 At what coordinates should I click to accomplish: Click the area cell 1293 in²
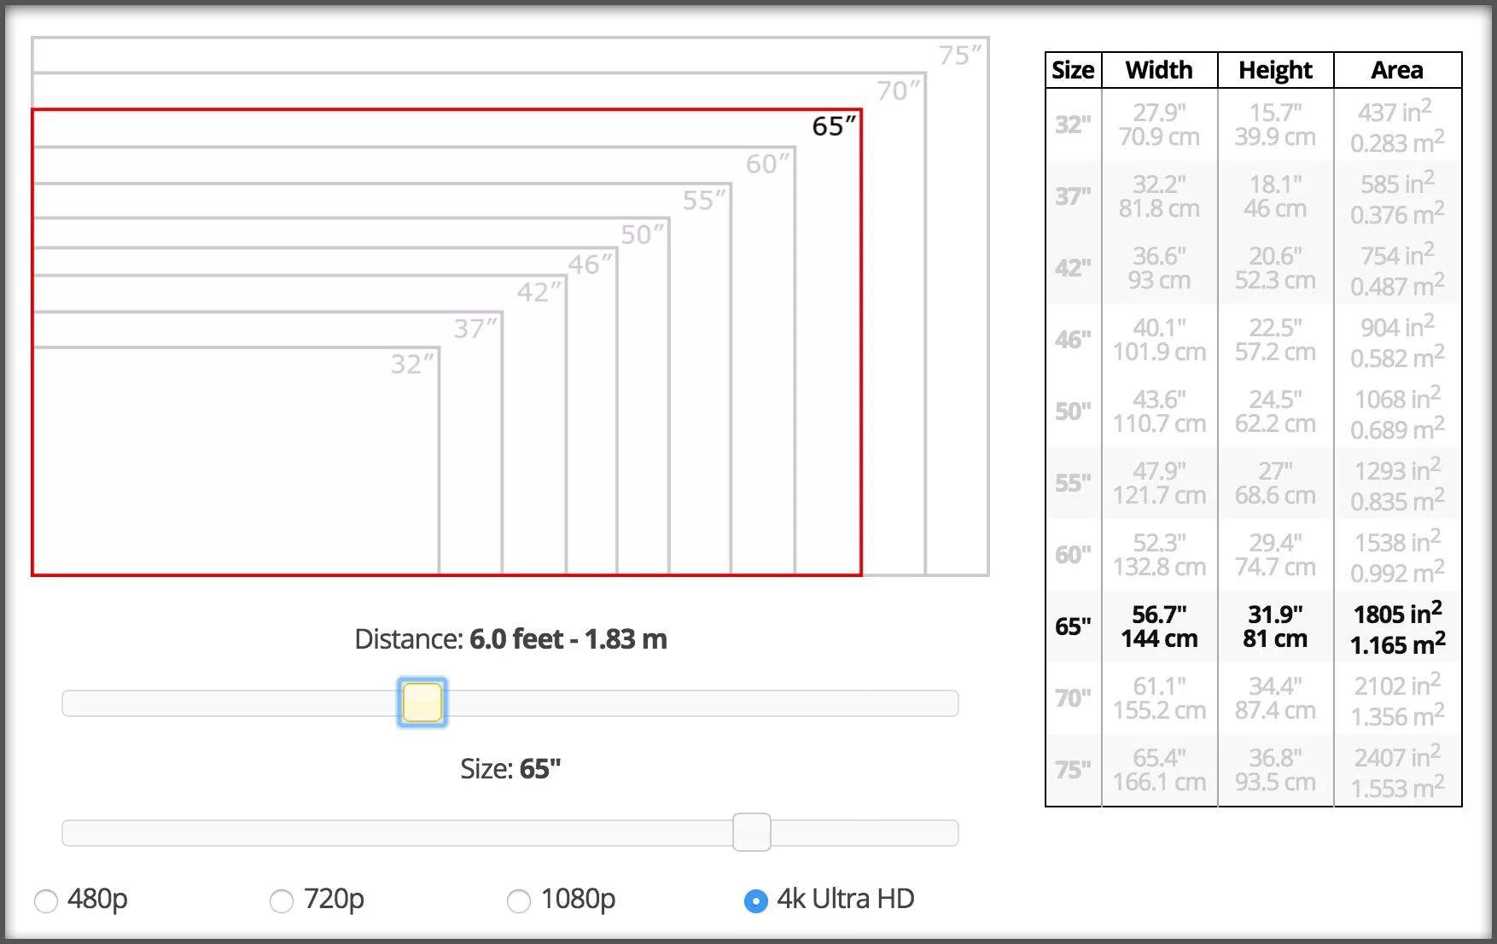1397,483
